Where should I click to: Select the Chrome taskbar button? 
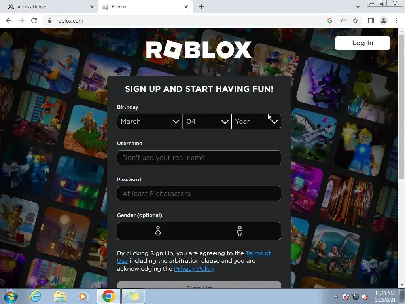click(108, 296)
